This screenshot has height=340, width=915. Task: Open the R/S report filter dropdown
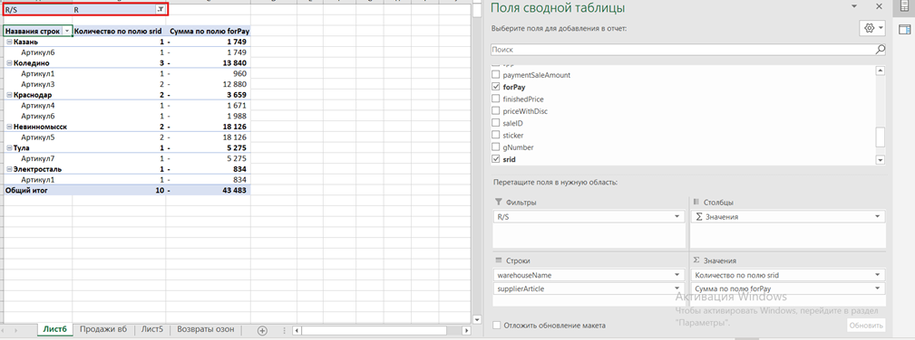coord(160,10)
